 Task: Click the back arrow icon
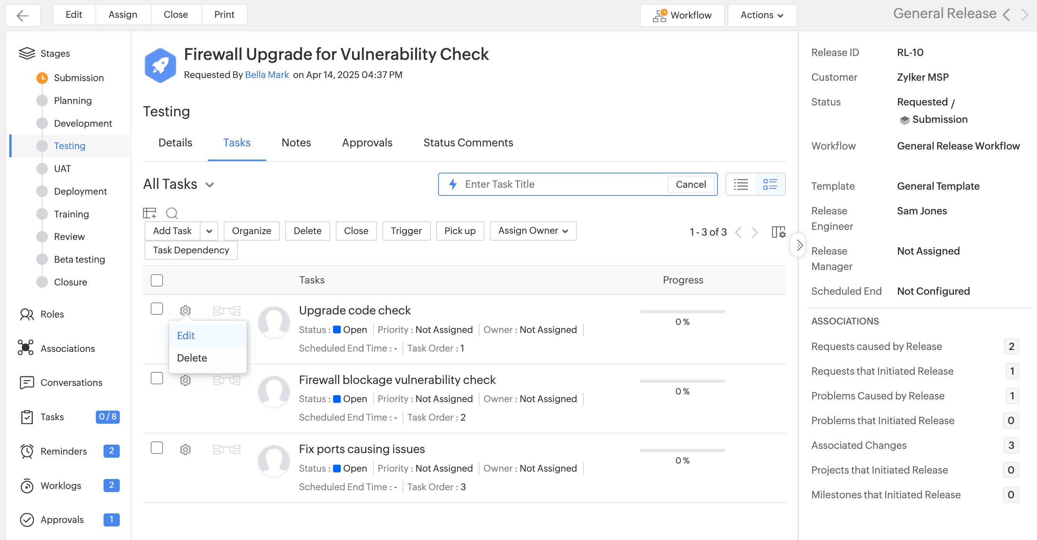click(22, 15)
